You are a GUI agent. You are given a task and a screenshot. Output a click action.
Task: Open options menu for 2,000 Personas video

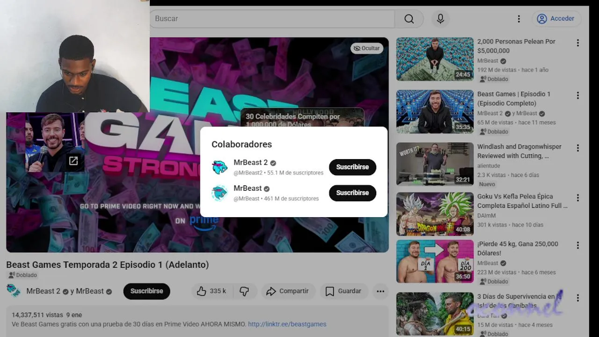point(577,43)
